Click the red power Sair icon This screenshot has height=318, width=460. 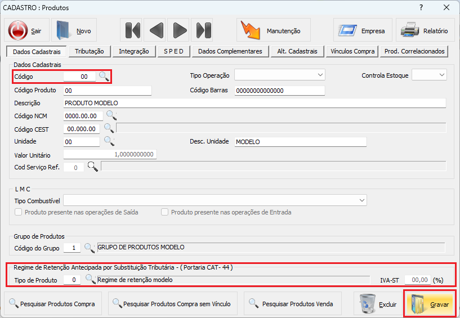[18, 30]
